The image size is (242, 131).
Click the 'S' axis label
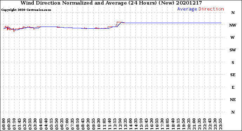click(x=233, y=63)
